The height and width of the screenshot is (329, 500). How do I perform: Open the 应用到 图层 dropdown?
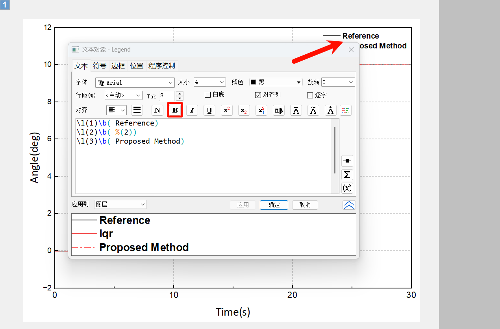click(120, 204)
